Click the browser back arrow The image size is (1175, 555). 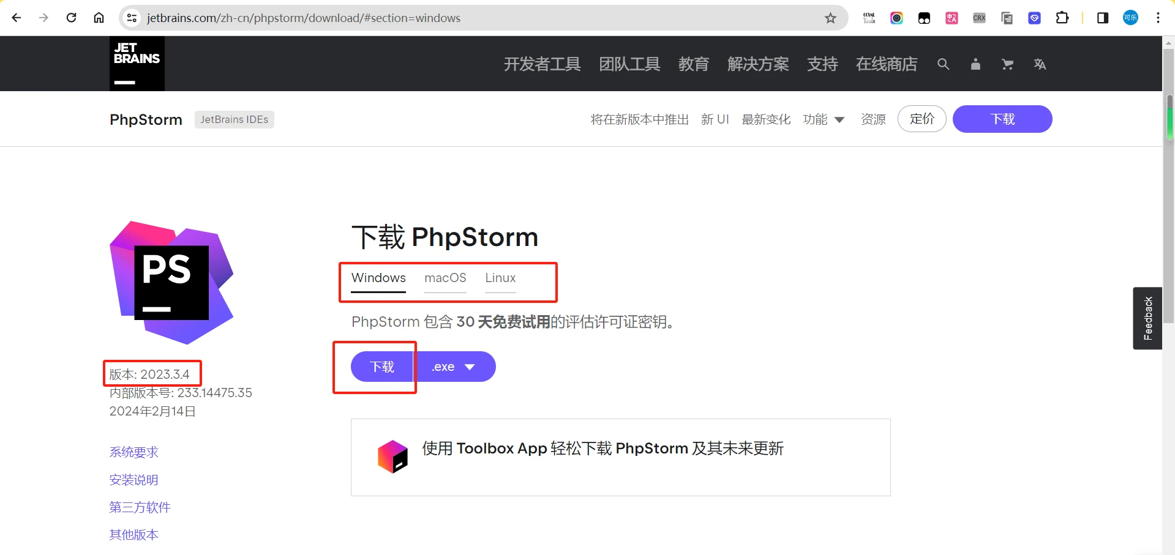click(x=17, y=18)
